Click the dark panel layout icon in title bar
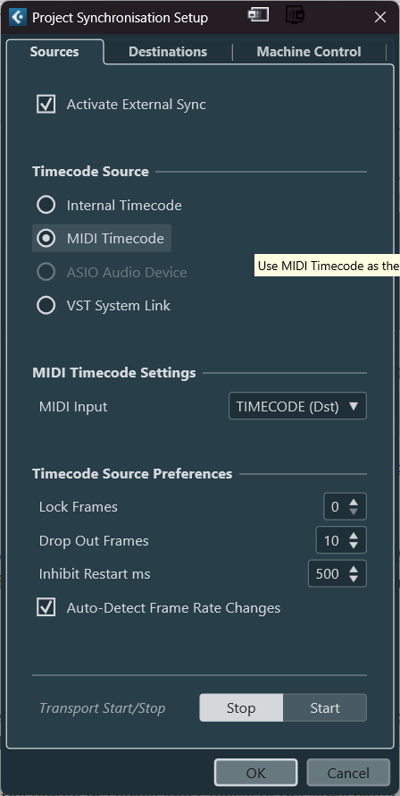Screen dimensions: 400x796 295,14
